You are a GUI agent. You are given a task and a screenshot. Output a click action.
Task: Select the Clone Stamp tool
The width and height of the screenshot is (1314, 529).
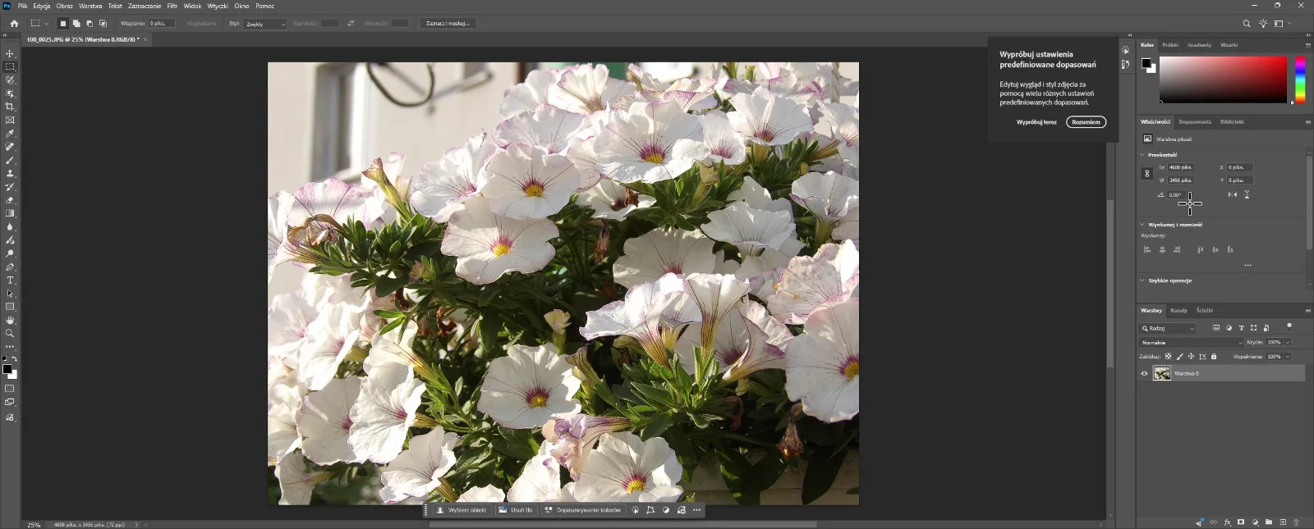(x=10, y=174)
